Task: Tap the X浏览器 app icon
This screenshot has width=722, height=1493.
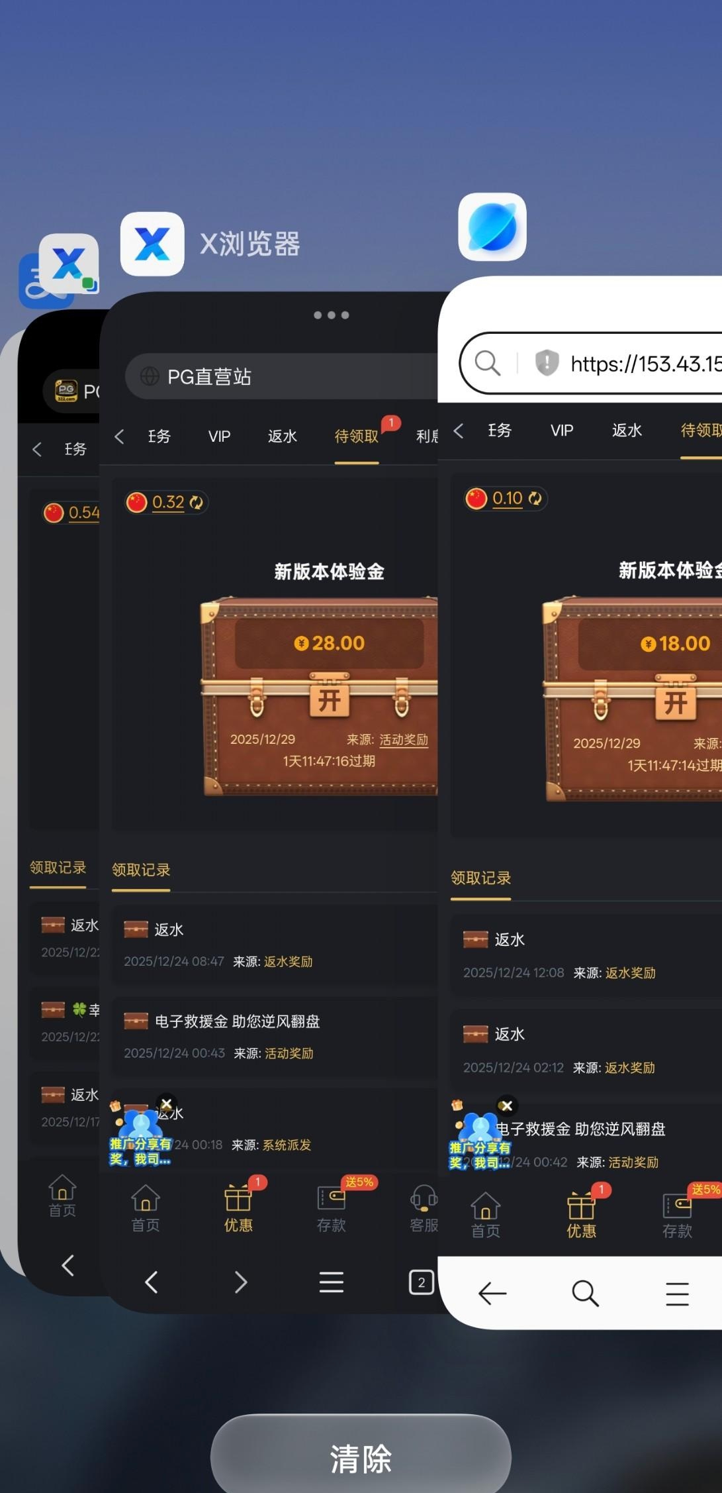Action: (152, 244)
